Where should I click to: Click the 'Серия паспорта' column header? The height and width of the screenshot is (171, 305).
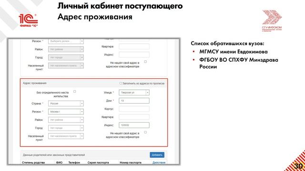click(98, 162)
